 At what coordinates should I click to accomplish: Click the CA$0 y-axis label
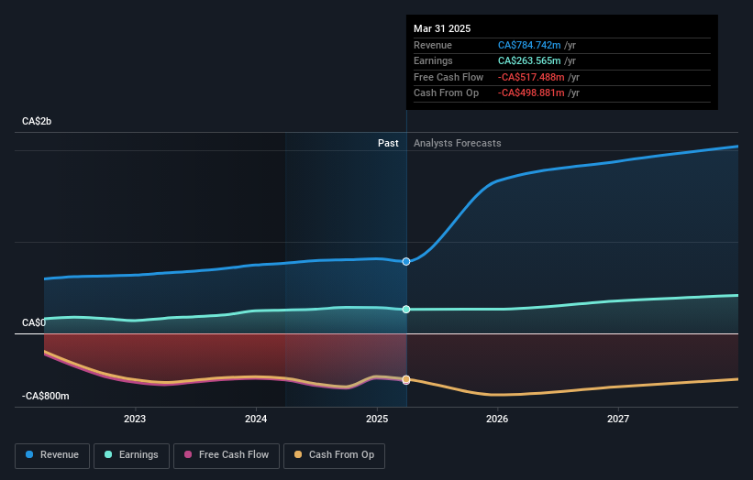[x=34, y=322]
